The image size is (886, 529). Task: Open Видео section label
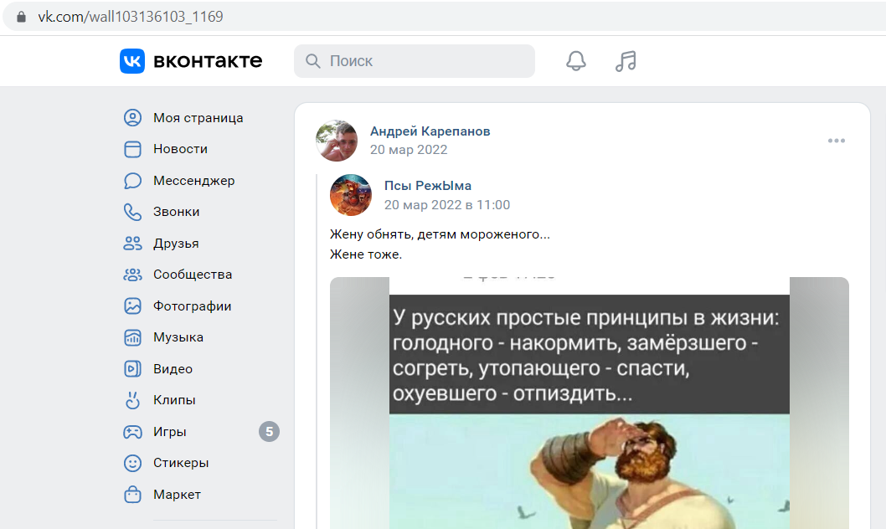(x=173, y=368)
